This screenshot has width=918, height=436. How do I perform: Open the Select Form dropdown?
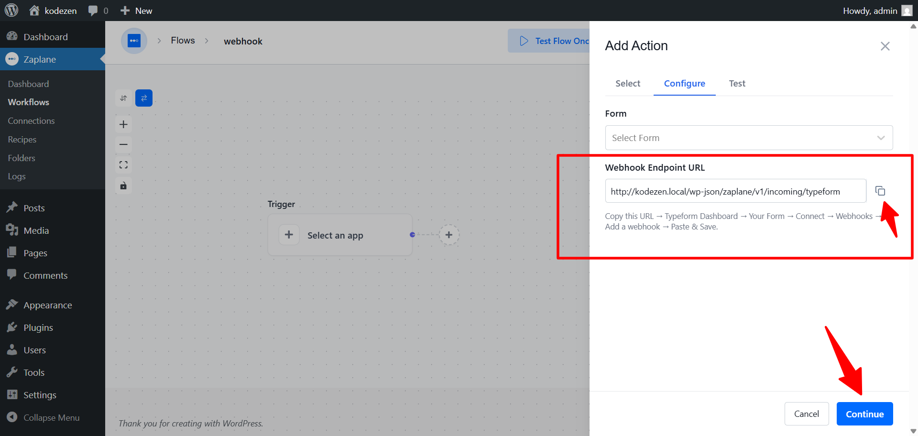749,138
